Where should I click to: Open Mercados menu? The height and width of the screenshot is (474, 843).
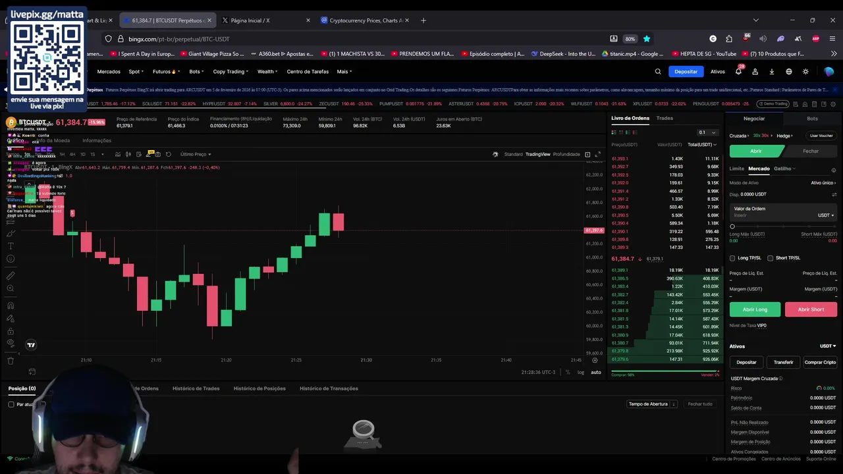109,72
